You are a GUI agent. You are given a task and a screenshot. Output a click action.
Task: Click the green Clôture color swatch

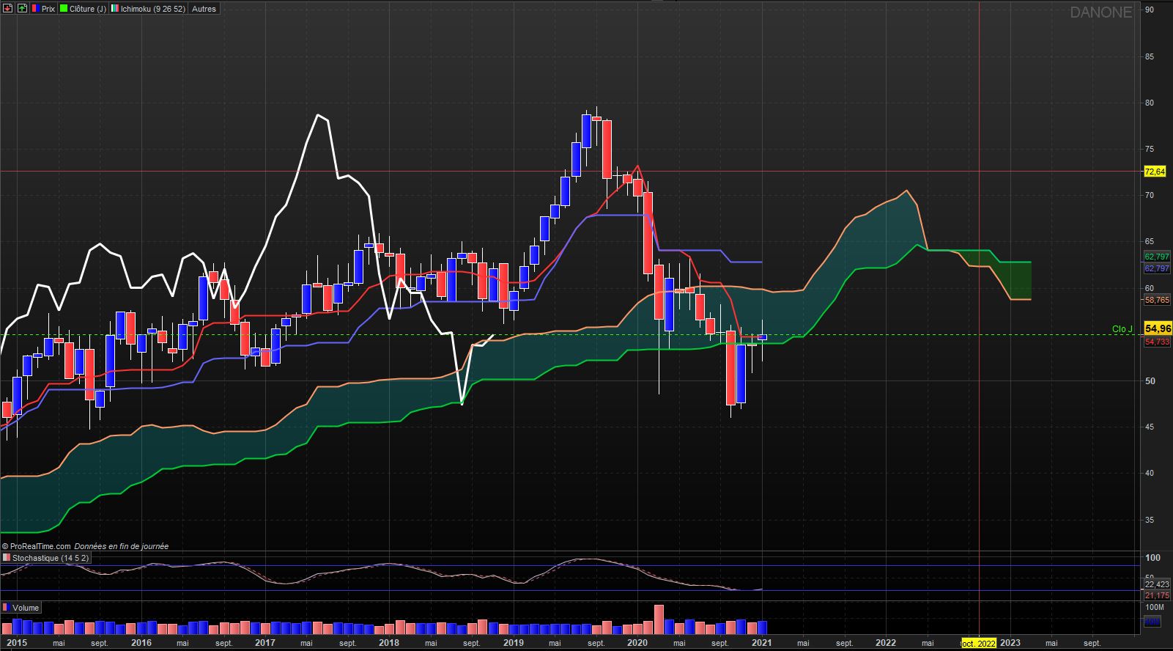[64, 9]
